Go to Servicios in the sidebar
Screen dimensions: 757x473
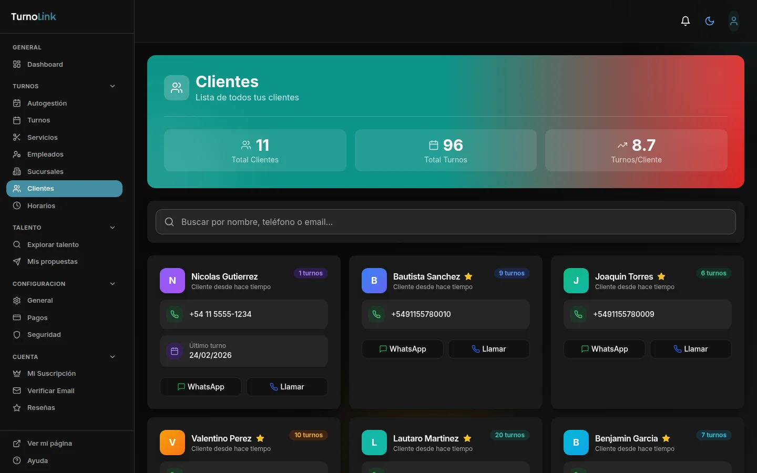point(43,137)
